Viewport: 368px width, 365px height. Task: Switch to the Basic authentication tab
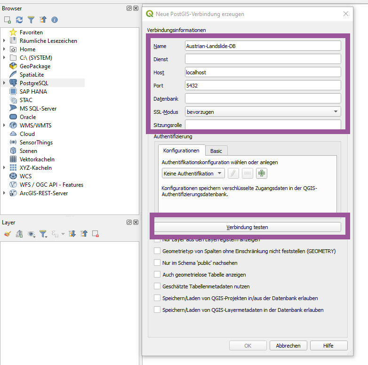tap(216, 151)
